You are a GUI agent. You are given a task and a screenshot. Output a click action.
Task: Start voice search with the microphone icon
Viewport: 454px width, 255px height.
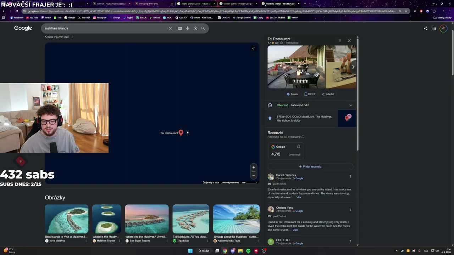click(x=188, y=28)
